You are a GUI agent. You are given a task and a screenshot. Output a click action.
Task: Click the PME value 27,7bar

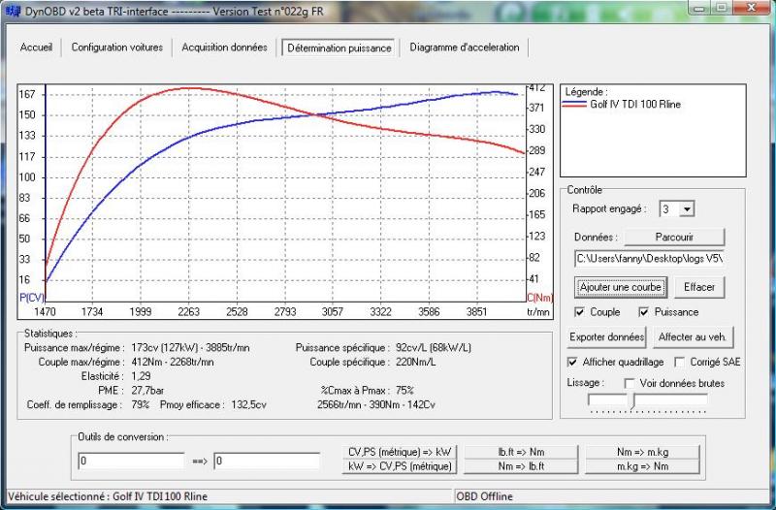point(147,391)
